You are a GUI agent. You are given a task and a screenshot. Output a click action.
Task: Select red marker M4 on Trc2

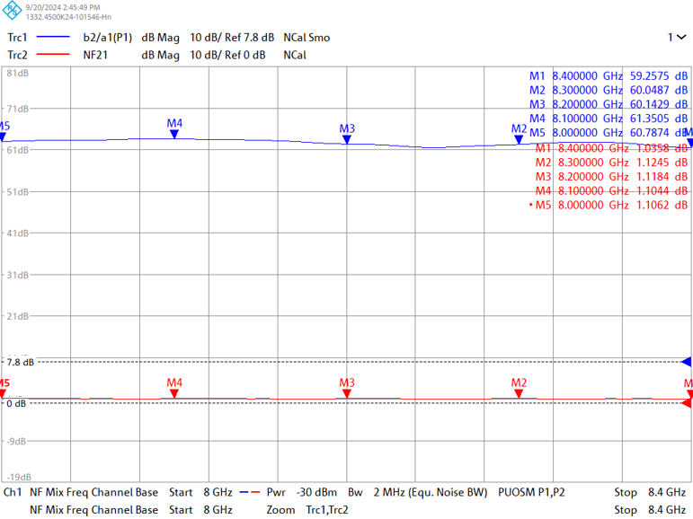pyautogui.click(x=174, y=393)
